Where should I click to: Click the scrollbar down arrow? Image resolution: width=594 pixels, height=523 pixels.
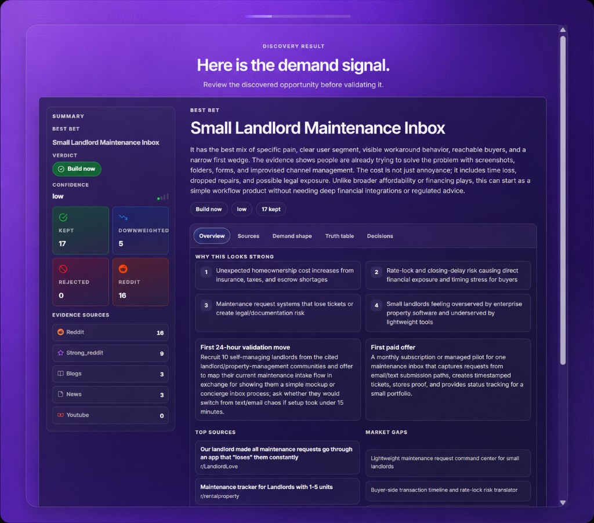point(563,503)
